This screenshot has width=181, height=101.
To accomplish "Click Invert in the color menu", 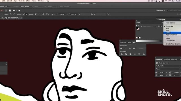I will point(168,38).
